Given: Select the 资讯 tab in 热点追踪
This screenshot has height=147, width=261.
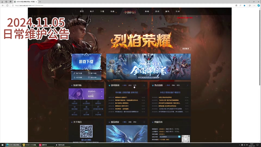Looking at the screenshot, I should pos(178,85).
